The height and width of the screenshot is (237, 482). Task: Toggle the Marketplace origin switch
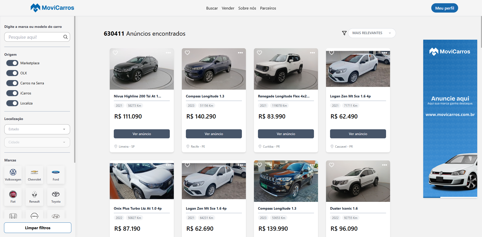12,63
